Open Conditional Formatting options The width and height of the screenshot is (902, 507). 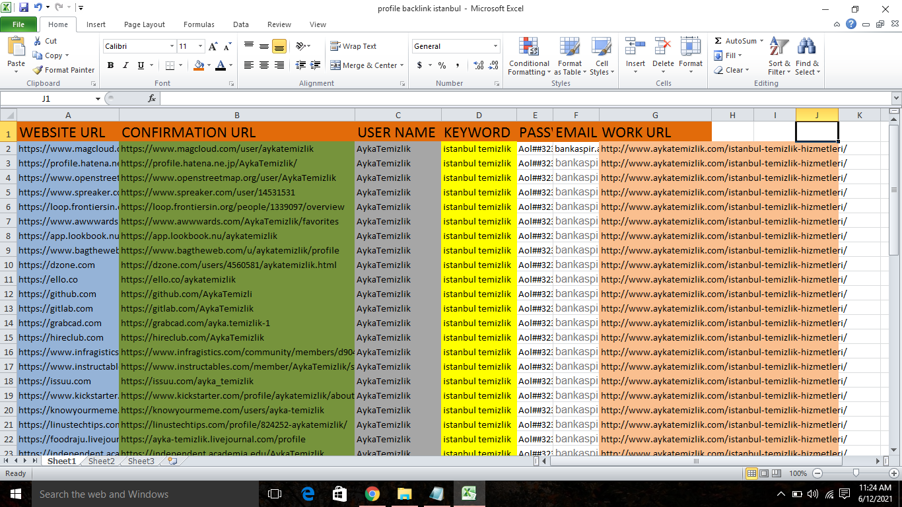click(528, 57)
